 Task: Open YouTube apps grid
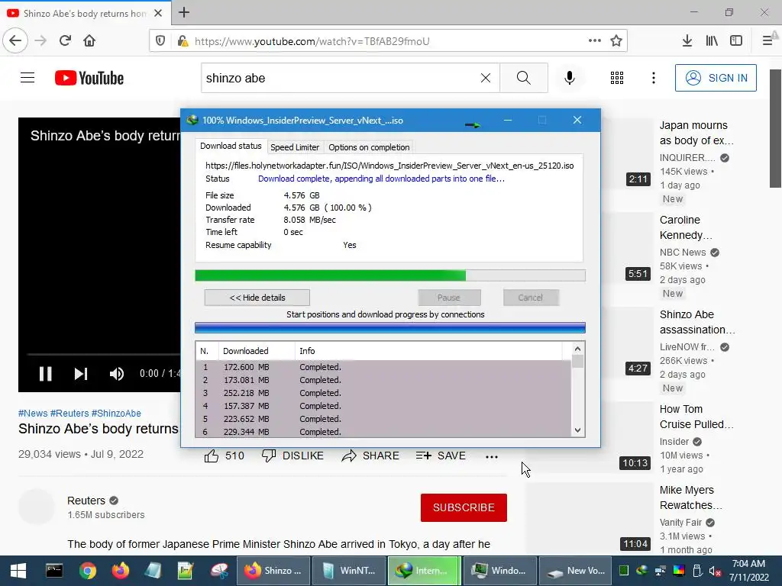(x=617, y=78)
